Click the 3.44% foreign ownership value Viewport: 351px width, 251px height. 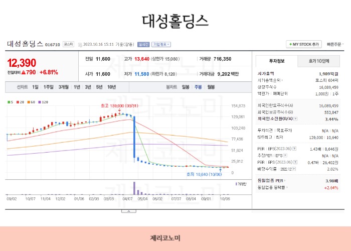[331, 119]
